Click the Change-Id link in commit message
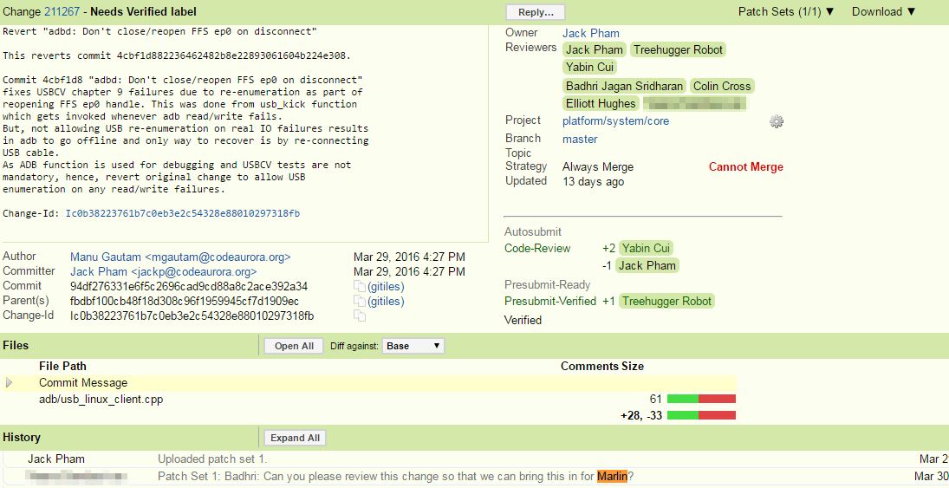Image resolution: width=949 pixels, height=488 pixels. [183, 213]
